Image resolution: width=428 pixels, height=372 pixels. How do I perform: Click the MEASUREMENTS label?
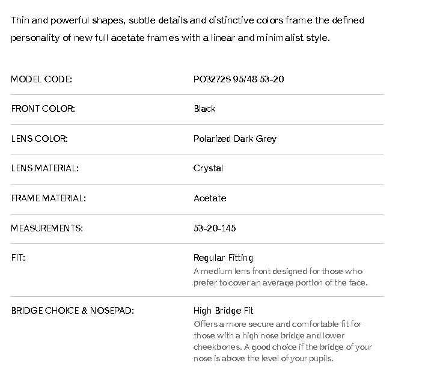click(x=47, y=228)
